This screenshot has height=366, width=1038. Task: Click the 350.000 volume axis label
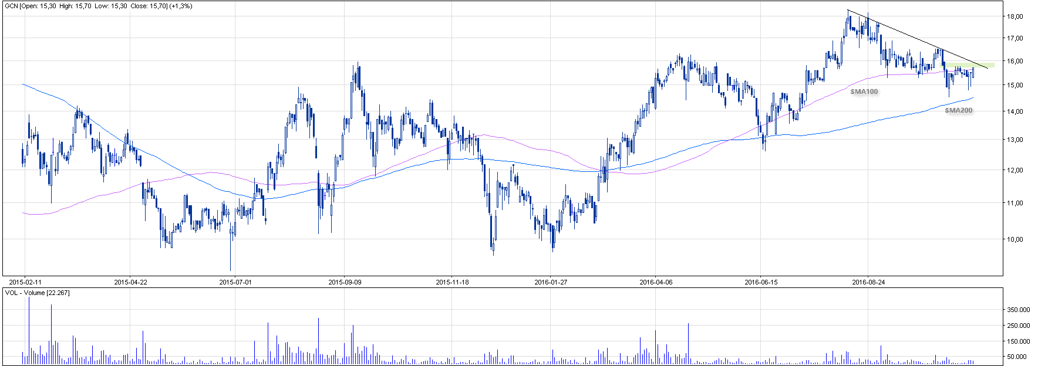click(1018, 310)
